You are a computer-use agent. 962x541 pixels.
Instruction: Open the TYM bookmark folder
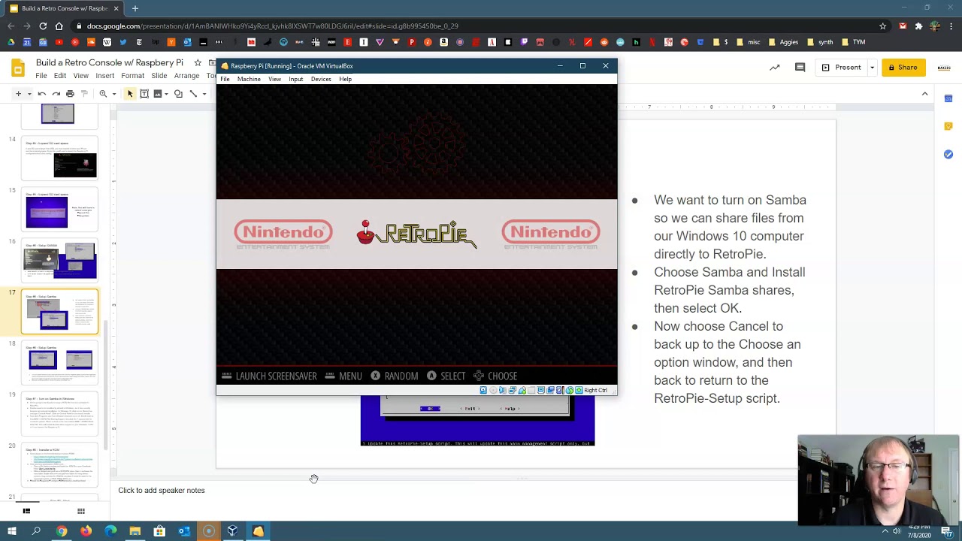(854, 42)
